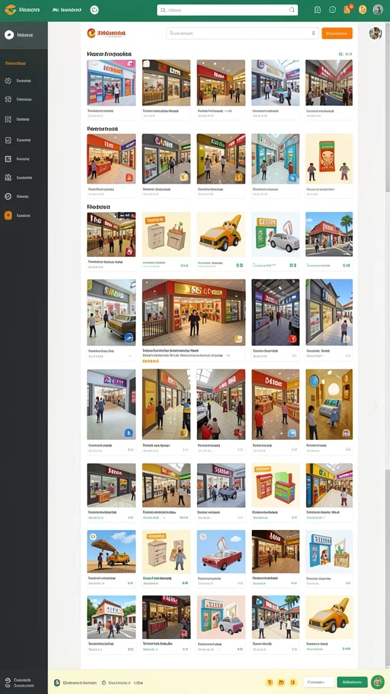Select the orange text item in left sidebar
390x694 pixels.
click(x=16, y=63)
